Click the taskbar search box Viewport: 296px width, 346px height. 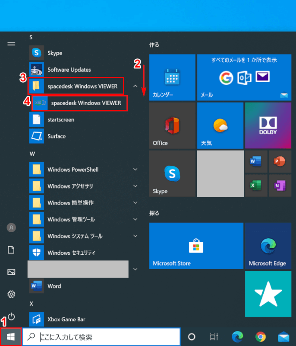pyautogui.click(x=101, y=337)
